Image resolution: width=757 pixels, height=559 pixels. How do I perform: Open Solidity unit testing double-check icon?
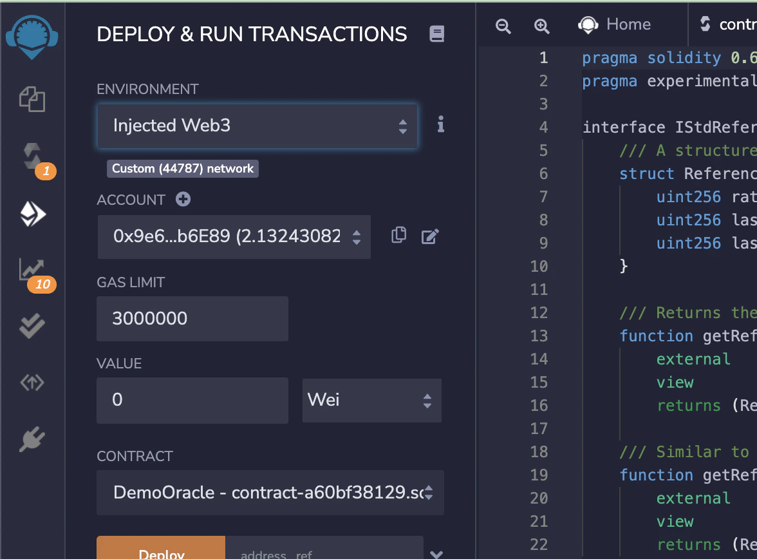tap(32, 326)
